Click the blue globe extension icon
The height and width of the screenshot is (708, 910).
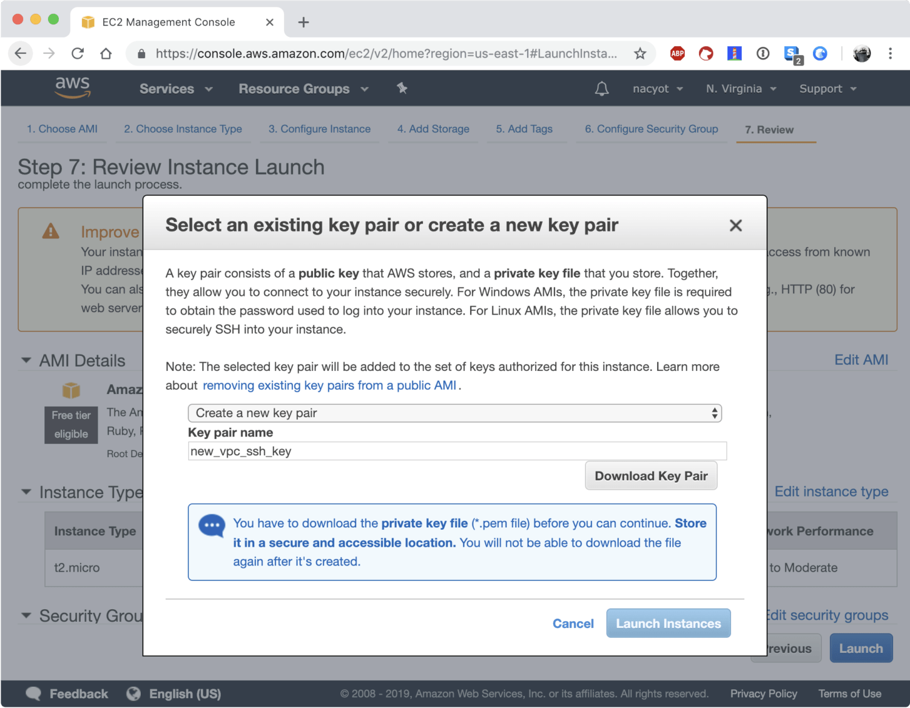coord(820,53)
